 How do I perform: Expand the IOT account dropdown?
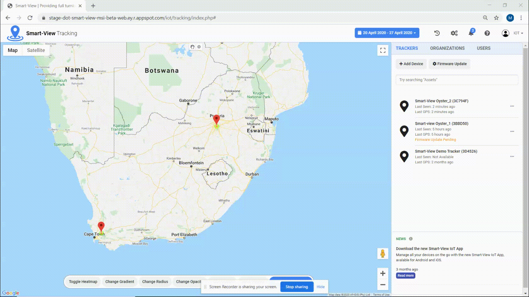518,33
